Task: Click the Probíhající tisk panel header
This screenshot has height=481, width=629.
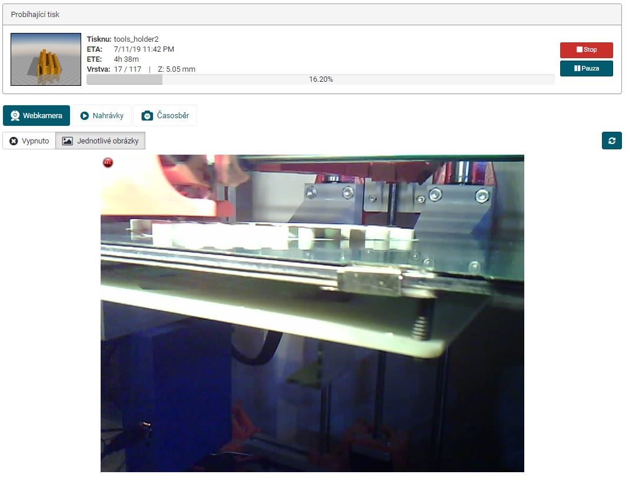Action: click(312, 14)
